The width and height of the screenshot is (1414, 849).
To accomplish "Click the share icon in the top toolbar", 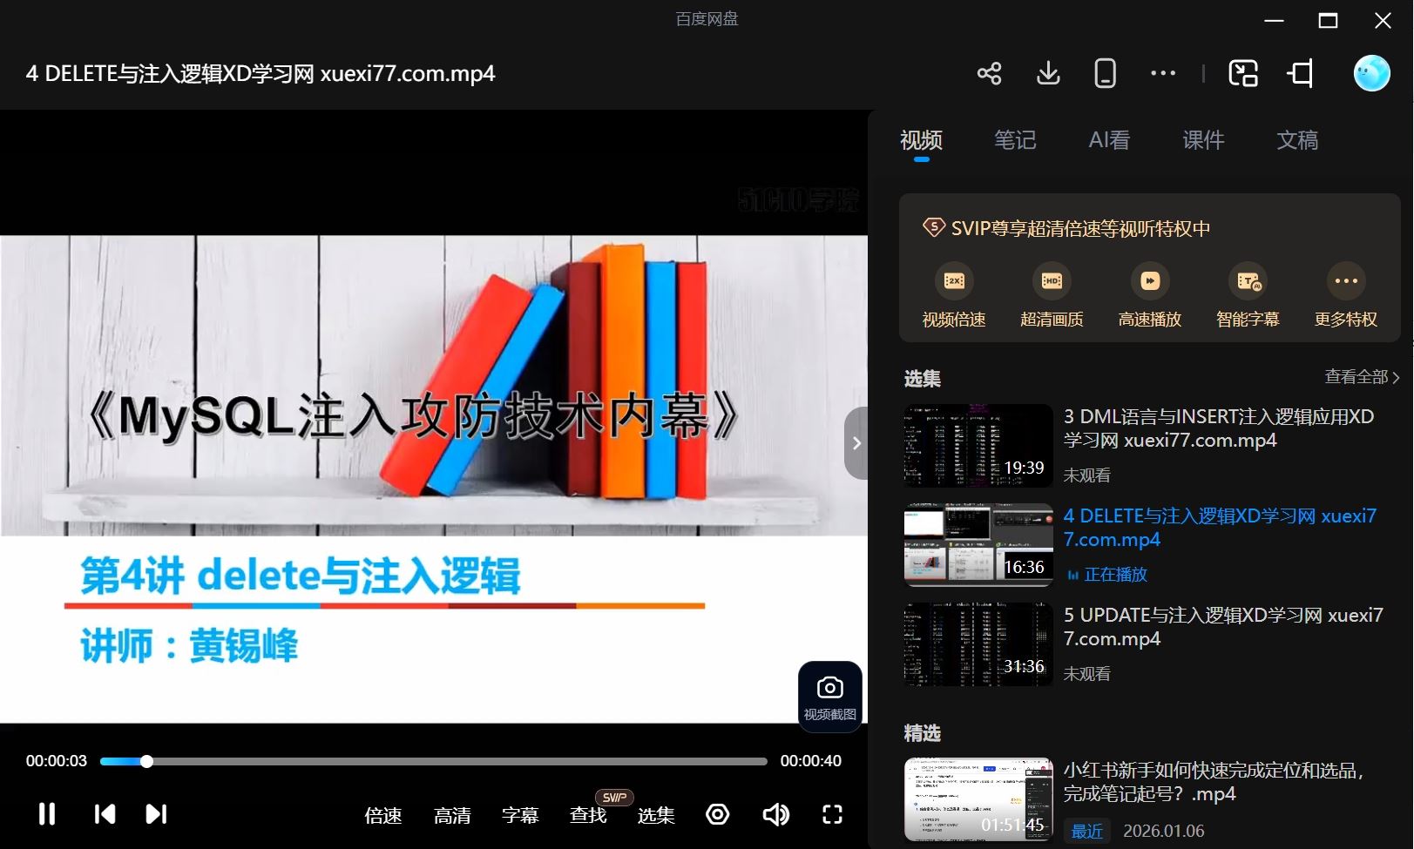I will 989,73.
